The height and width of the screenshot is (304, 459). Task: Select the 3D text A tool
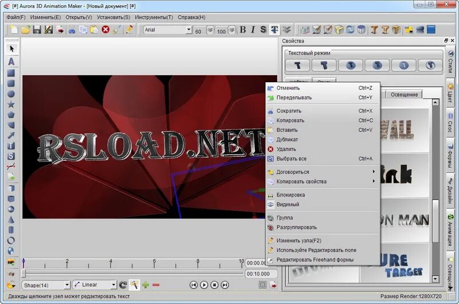click(11, 61)
